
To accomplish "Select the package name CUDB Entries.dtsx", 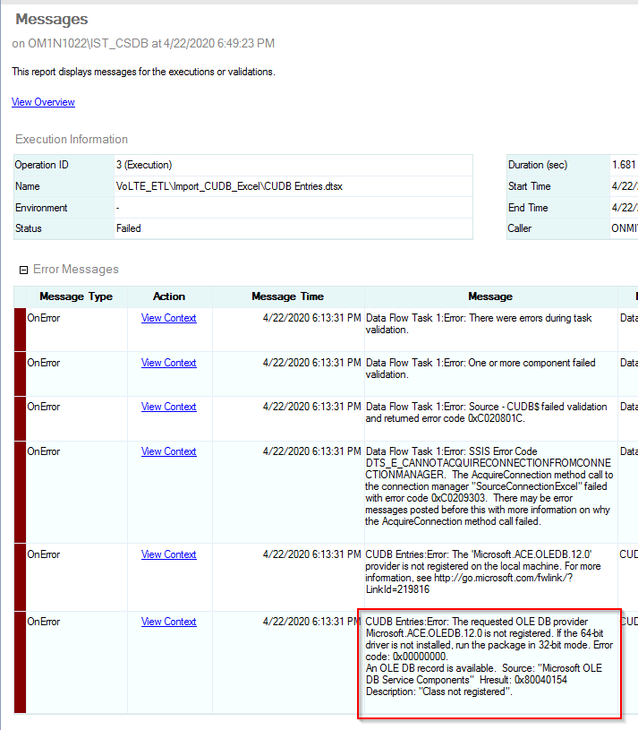I will click(229, 186).
